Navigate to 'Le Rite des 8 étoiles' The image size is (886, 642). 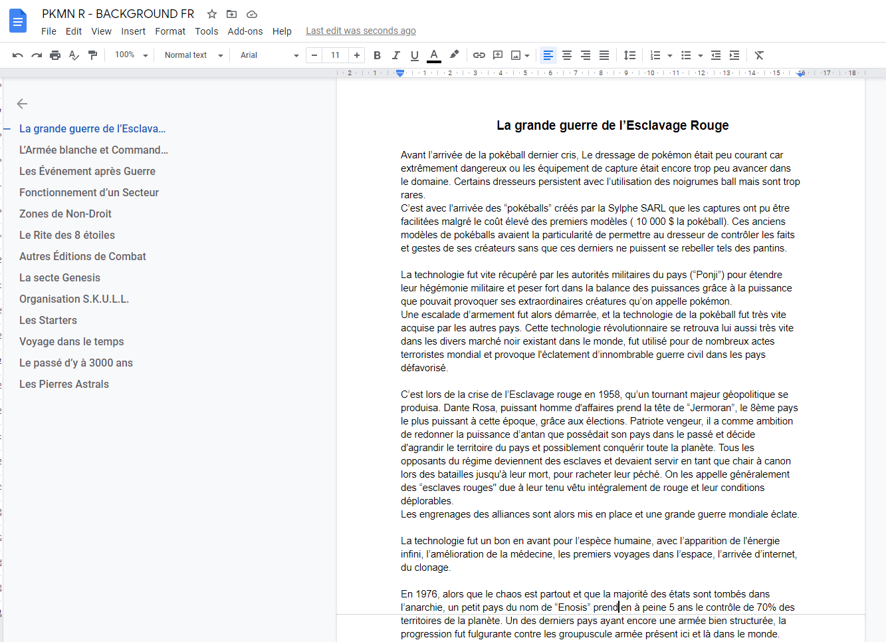click(67, 235)
